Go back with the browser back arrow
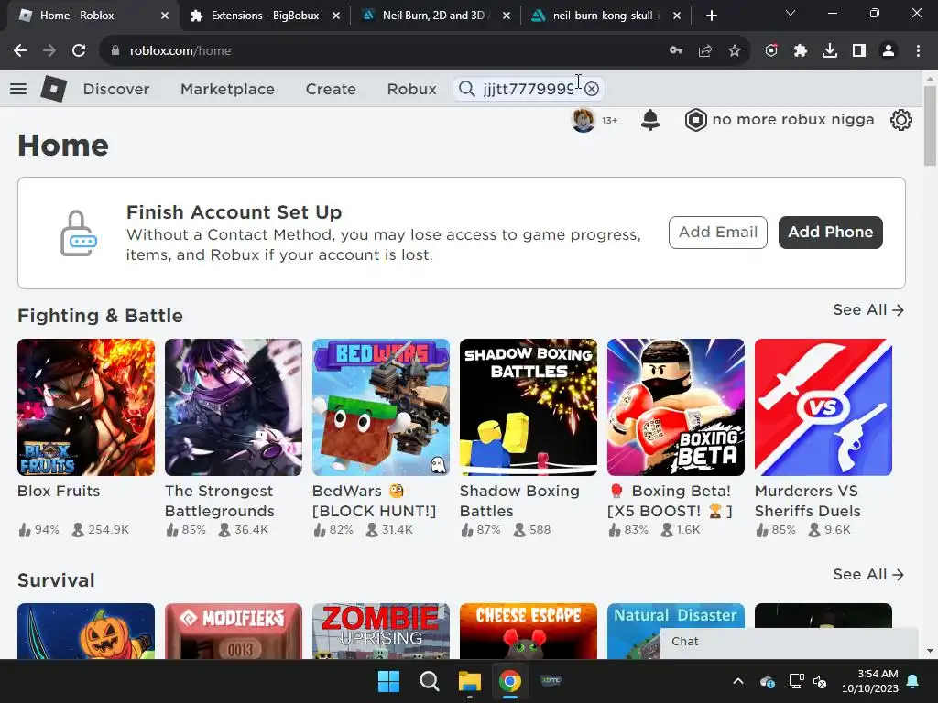This screenshot has width=938, height=703. pyautogui.click(x=20, y=51)
